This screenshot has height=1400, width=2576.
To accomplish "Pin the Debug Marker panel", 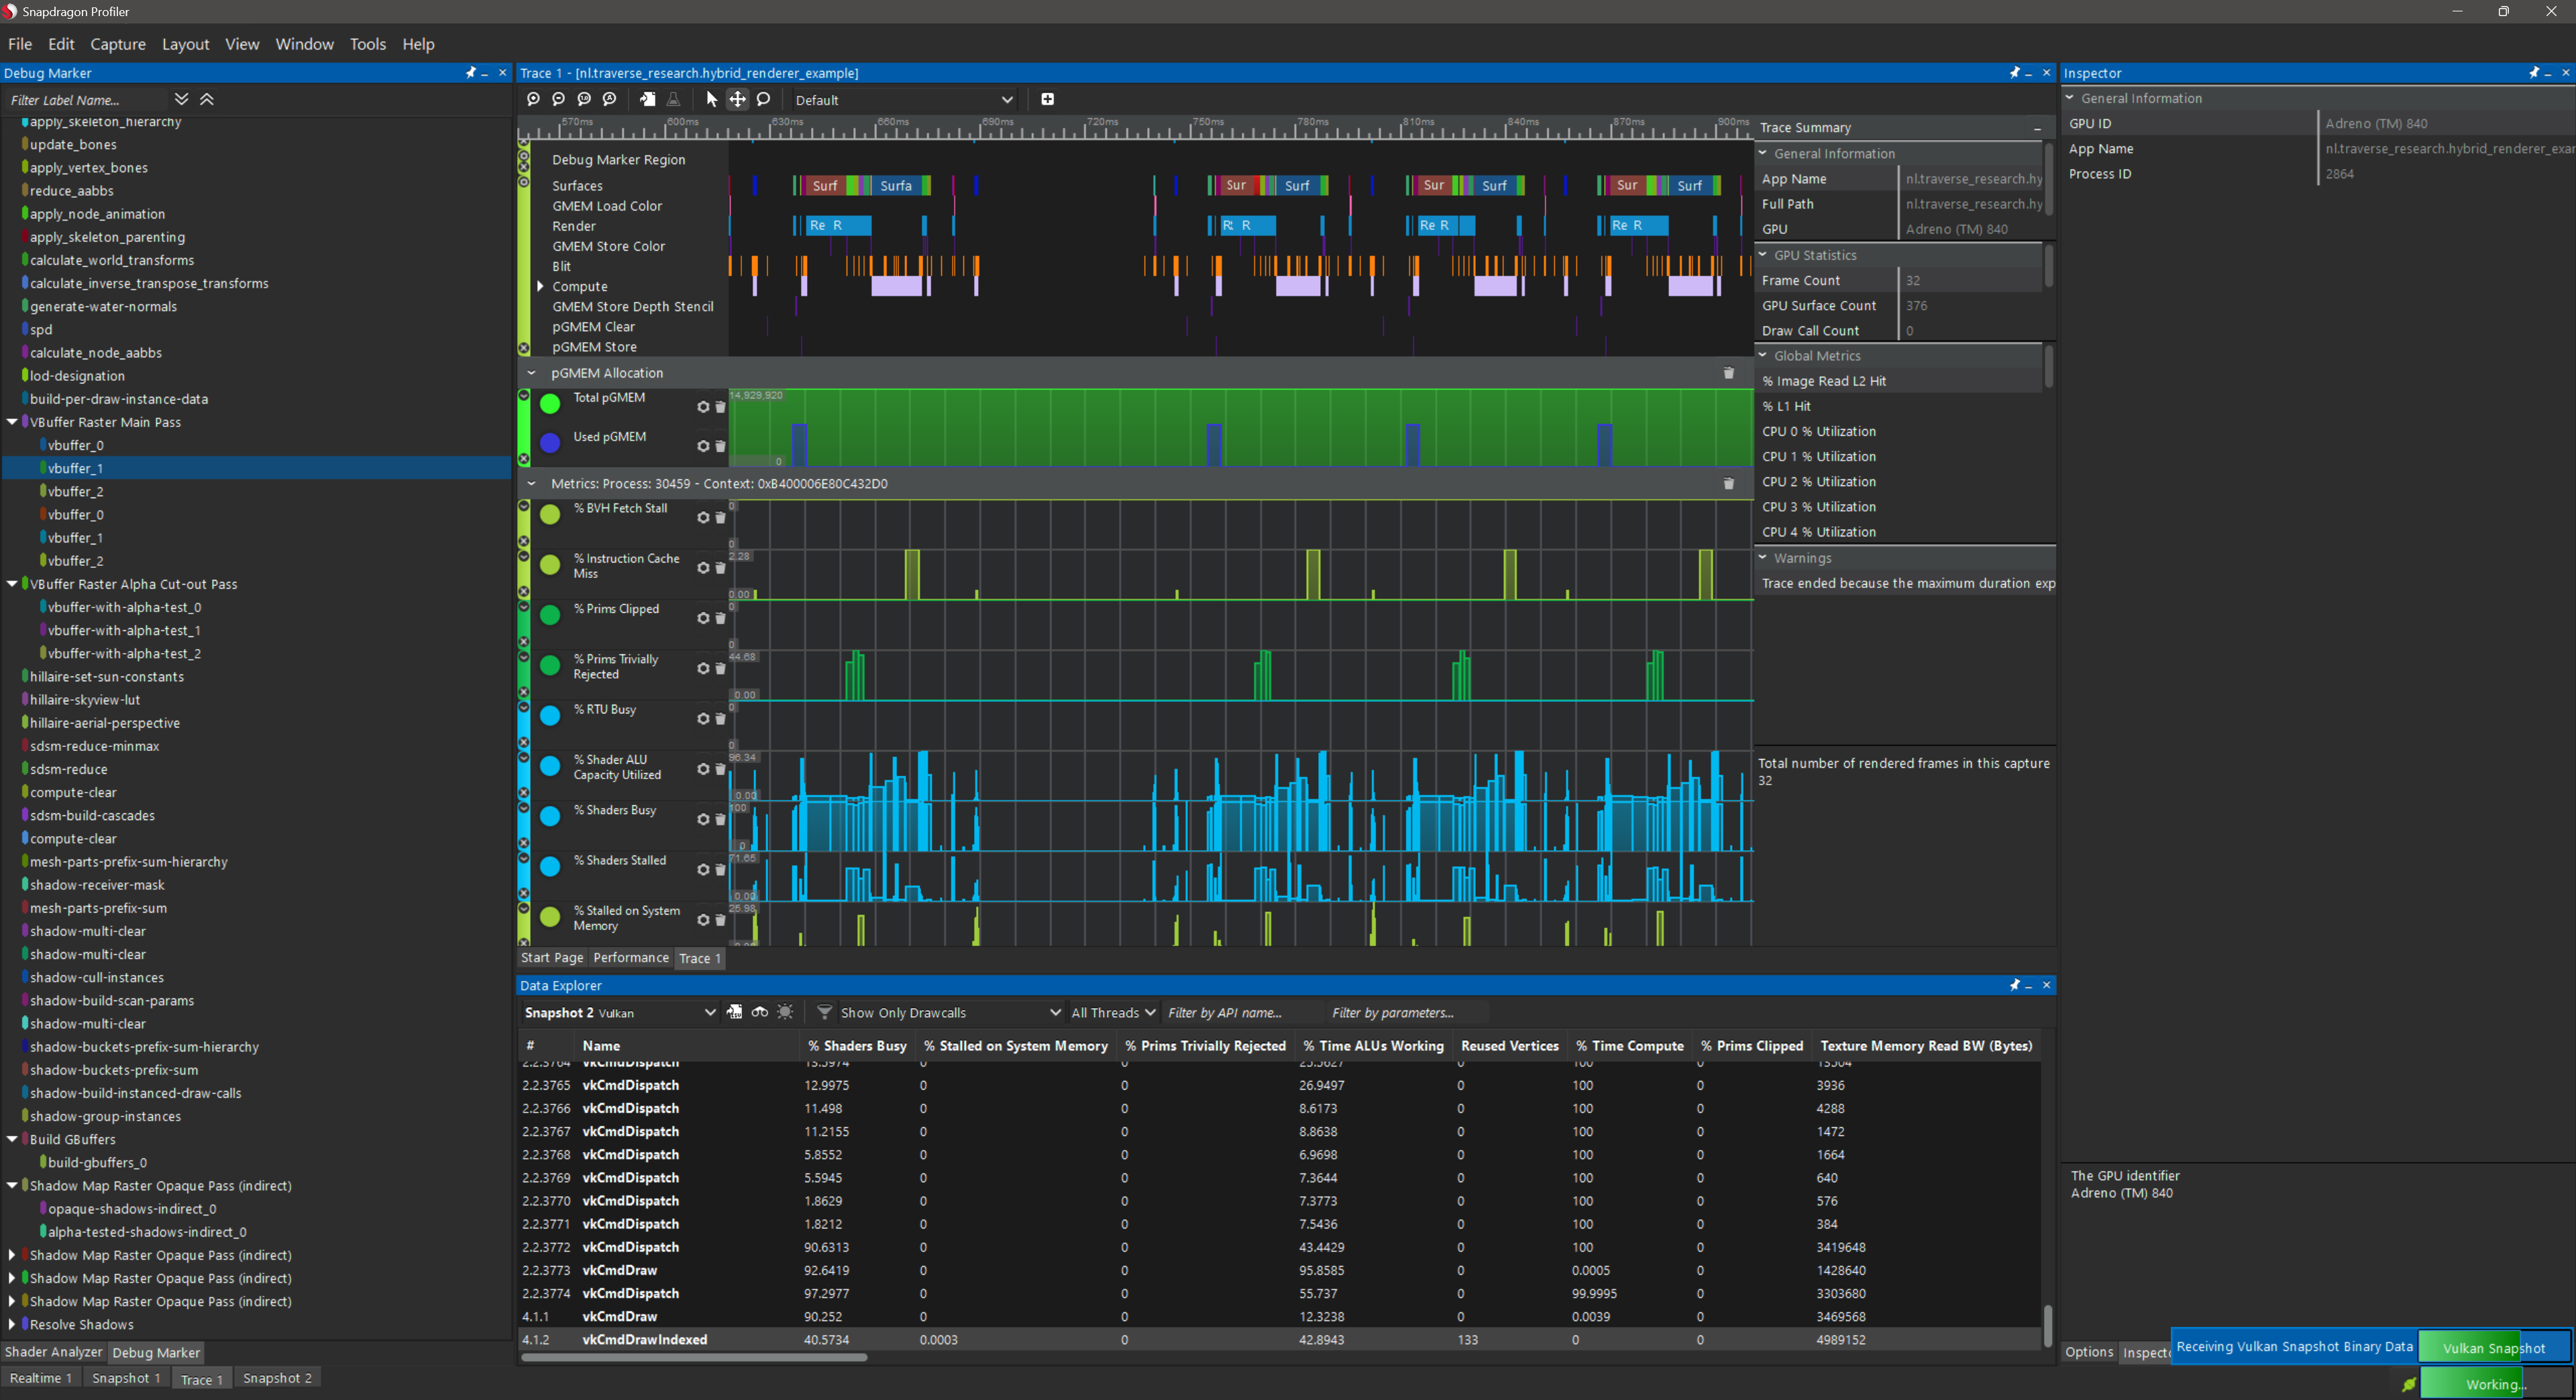I will (470, 73).
